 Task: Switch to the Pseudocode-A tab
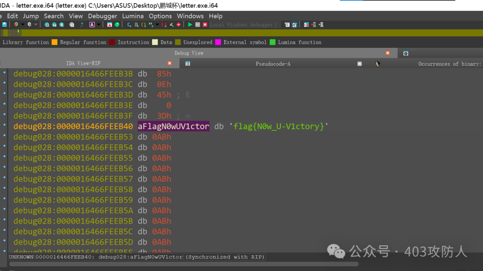click(x=273, y=64)
